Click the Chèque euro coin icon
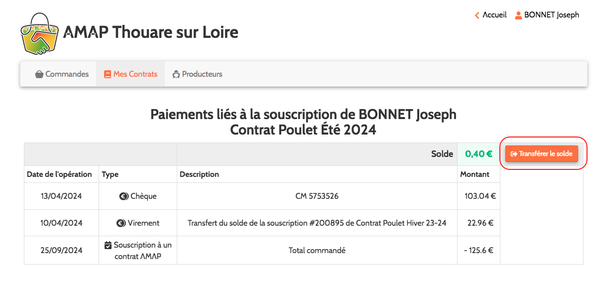This screenshot has width=592, height=281. [x=123, y=196]
